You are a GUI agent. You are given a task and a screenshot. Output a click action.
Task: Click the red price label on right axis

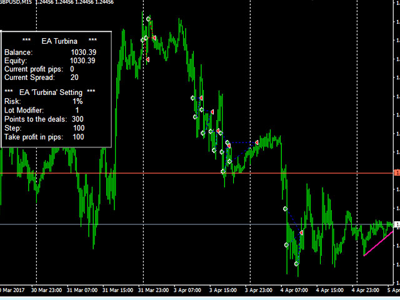pyautogui.click(x=397, y=172)
